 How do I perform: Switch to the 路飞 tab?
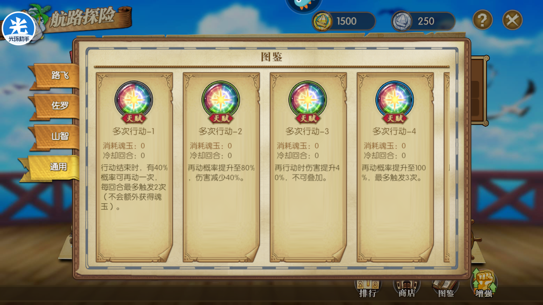click(56, 76)
